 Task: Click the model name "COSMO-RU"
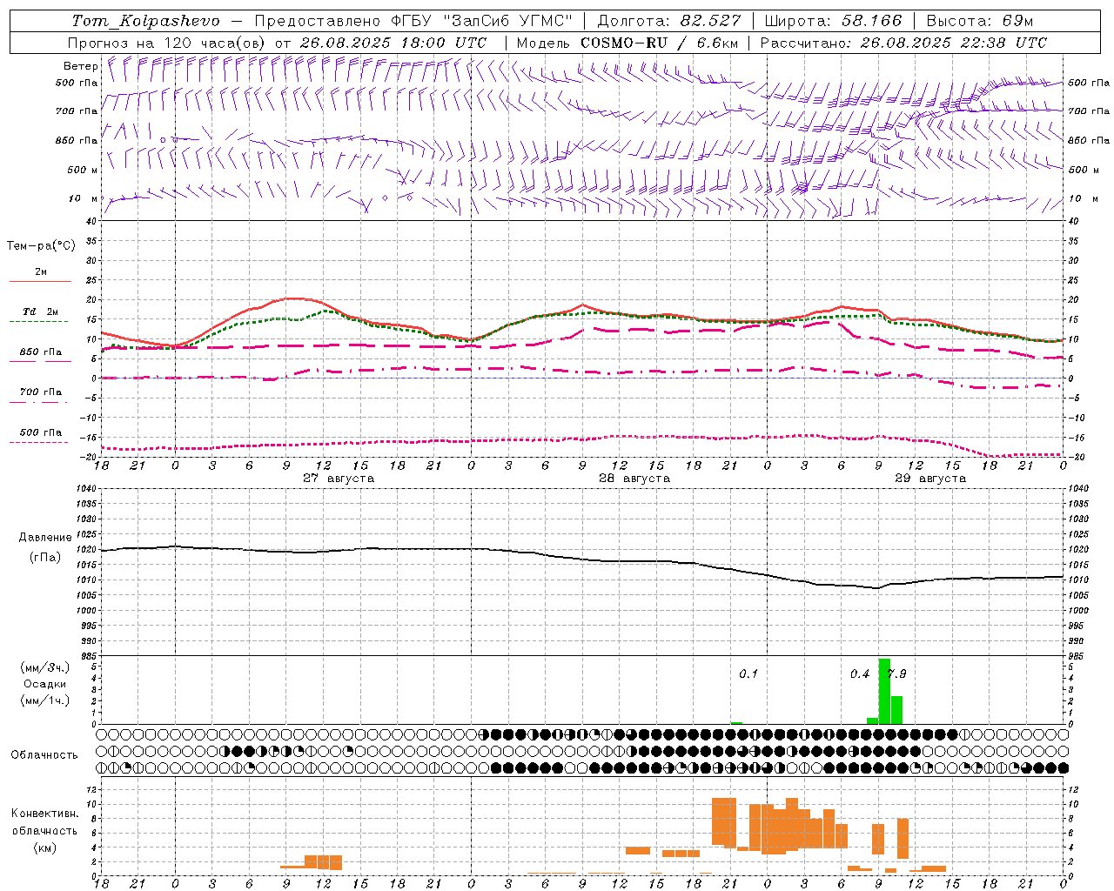623,43
